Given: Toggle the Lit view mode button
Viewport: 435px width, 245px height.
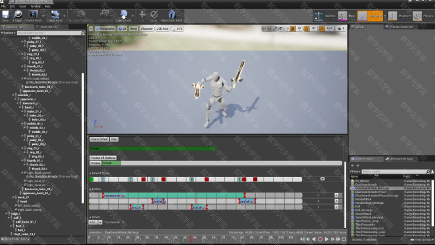Looking at the screenshot, I should (x=122, y=29).
